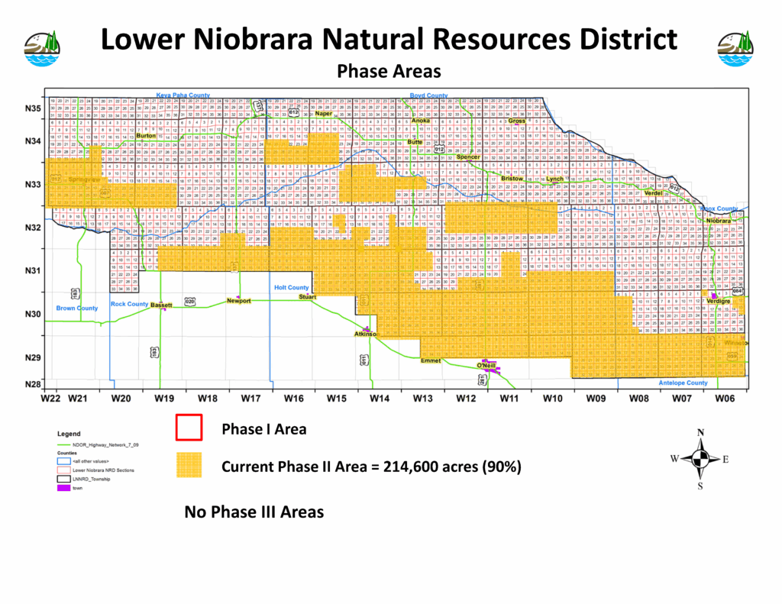Click the Verdigre town label
The width and height of the screenshot is (782, 604).
click(719, 302)
